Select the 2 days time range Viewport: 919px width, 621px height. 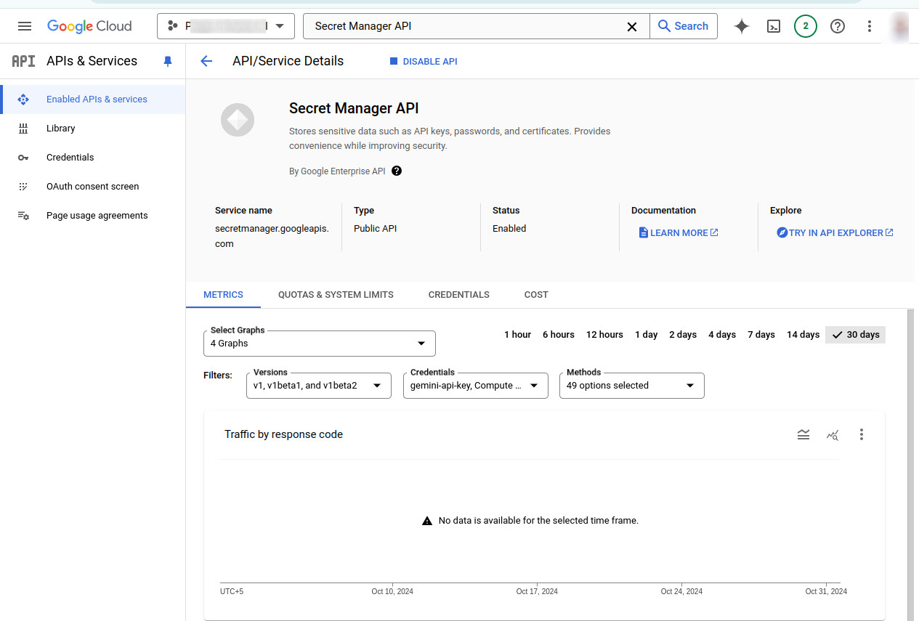coord(683,335)
